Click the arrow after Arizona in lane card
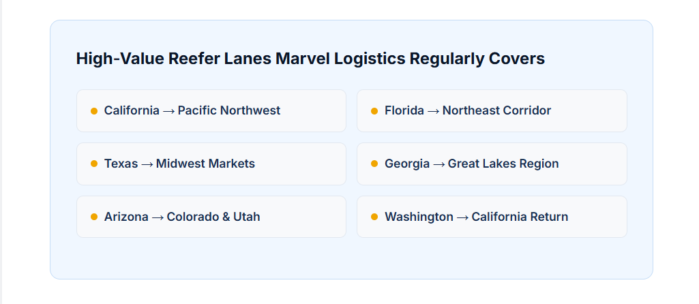 coord(158,217)
